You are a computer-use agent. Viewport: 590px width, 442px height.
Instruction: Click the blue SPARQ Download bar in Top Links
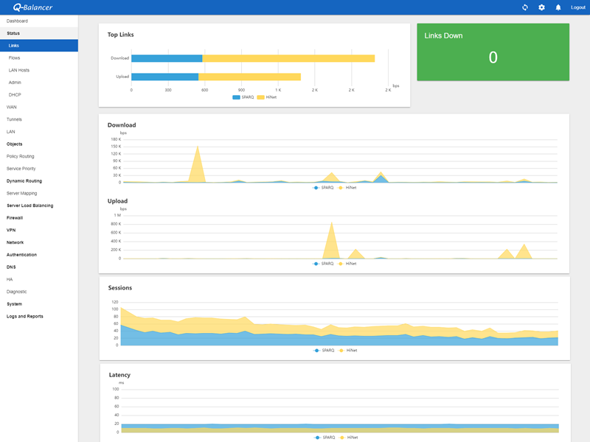tap(167, 58)
